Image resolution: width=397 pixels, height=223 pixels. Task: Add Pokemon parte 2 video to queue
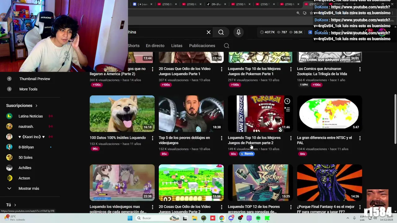287,109
